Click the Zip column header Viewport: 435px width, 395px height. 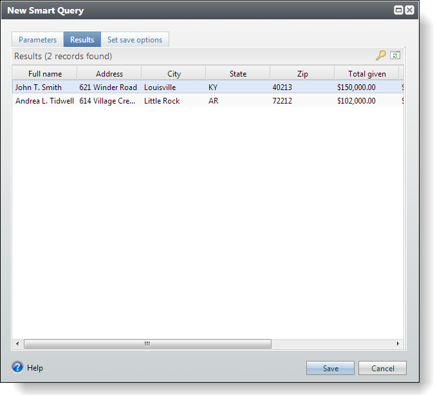[x=302, y=74]
